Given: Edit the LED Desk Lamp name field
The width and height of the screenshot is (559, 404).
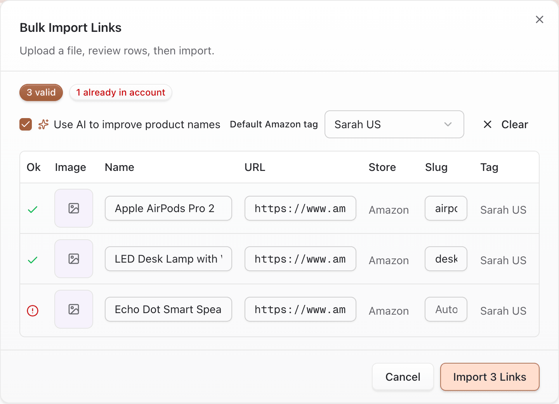Looking at the screenshot, I should coord(168,259).
